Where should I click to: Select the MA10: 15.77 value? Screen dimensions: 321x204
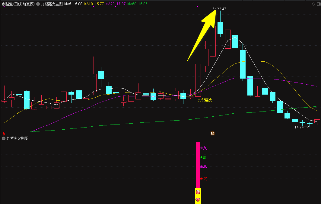click(94, 4)
